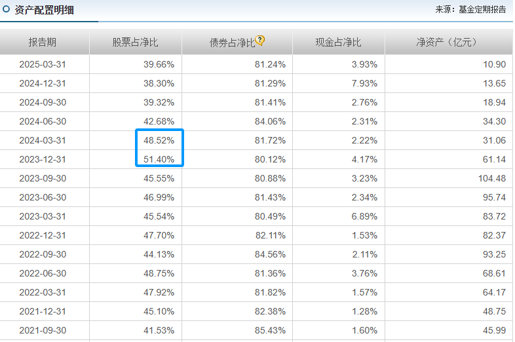
Task: Select the date cell 2023-06-30
Action: pyautogui.click(x=43, y=197)
